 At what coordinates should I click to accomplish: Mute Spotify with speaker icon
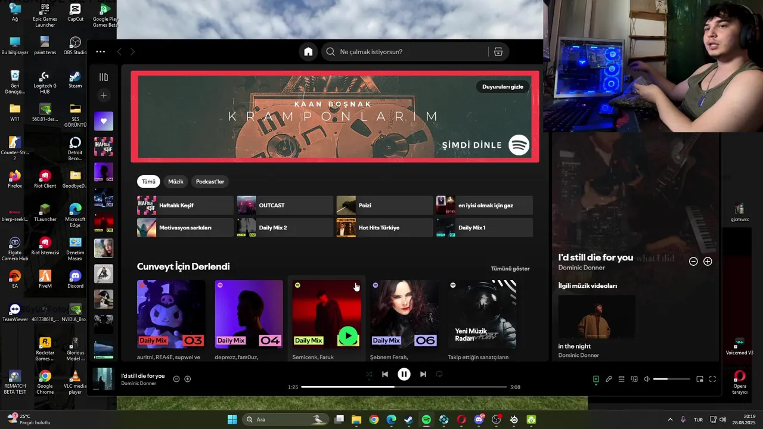[647, 379]
